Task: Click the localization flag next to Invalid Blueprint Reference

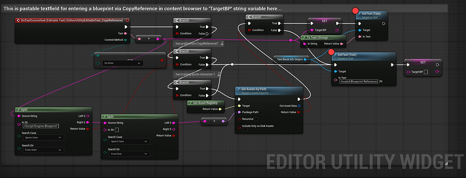Action: (380, 81)
